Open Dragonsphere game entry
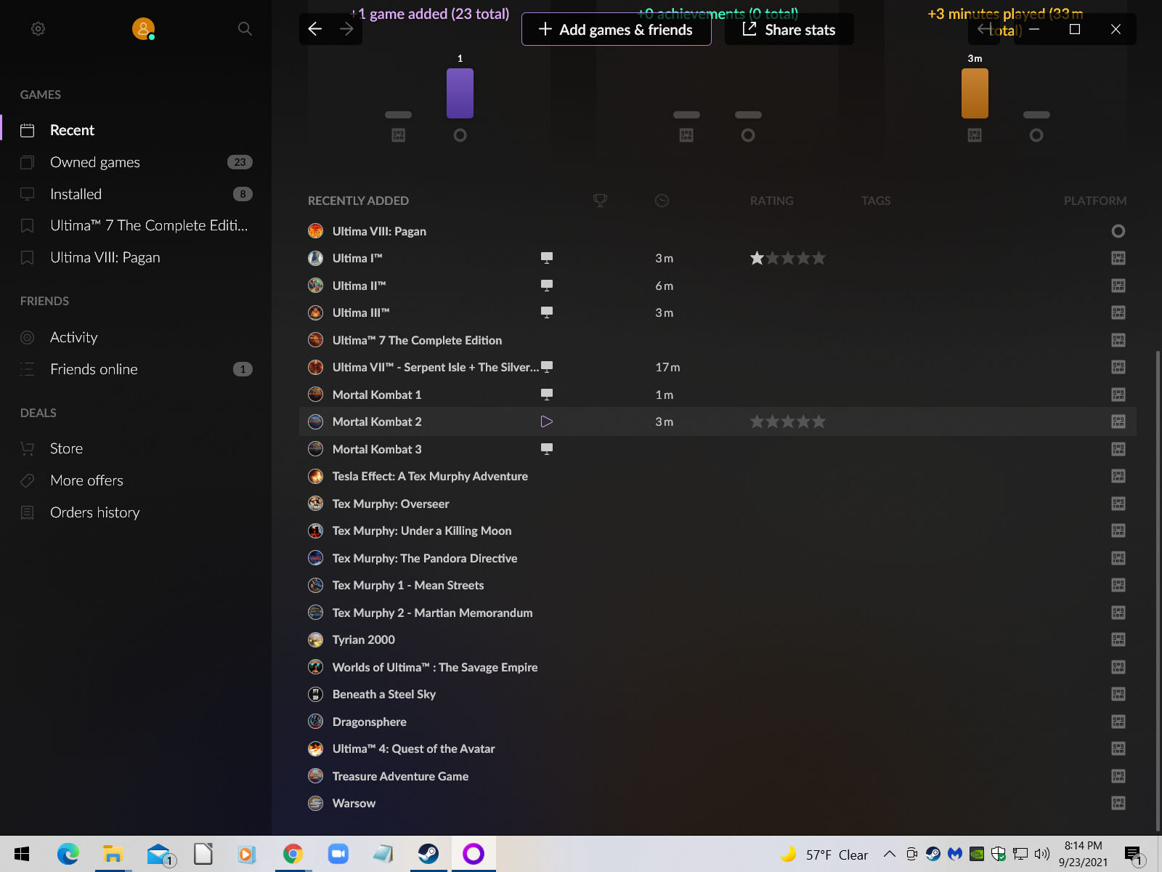The height and width of the screenshot is (872, 1162). coord(370,722)
